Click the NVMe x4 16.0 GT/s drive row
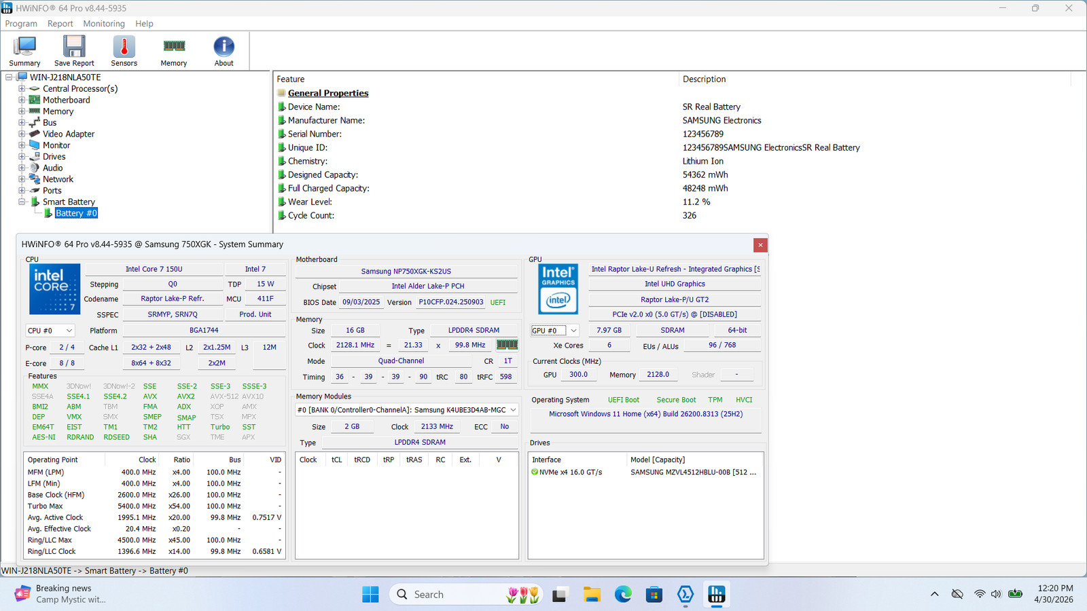 coord(644,473)
